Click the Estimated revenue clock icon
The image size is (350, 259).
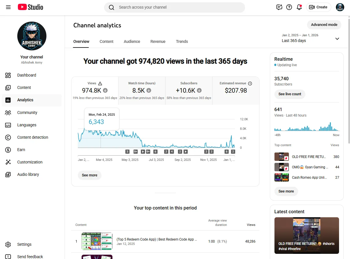[250, 83]
